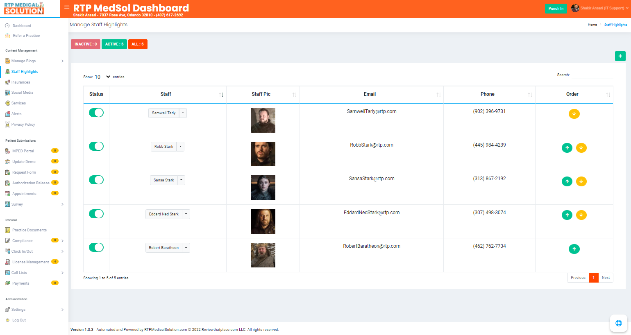Move Eddard Ned Stark down in order
Viewport: 631px width, 335px height.
coord(581,215)
